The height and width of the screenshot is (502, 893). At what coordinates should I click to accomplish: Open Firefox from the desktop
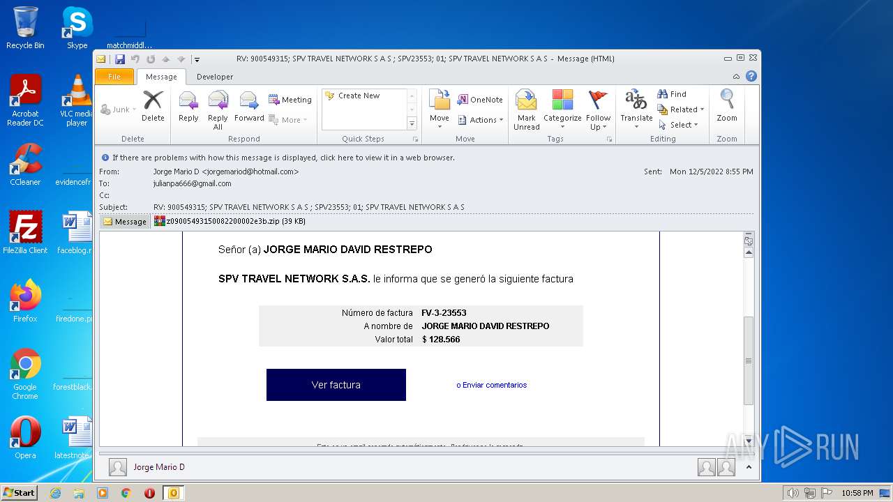(25, 301)
